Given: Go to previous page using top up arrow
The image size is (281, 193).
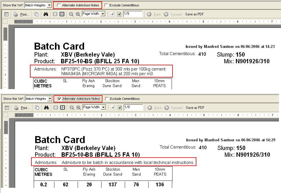Looking at the screenshot, I should [113, 14].
